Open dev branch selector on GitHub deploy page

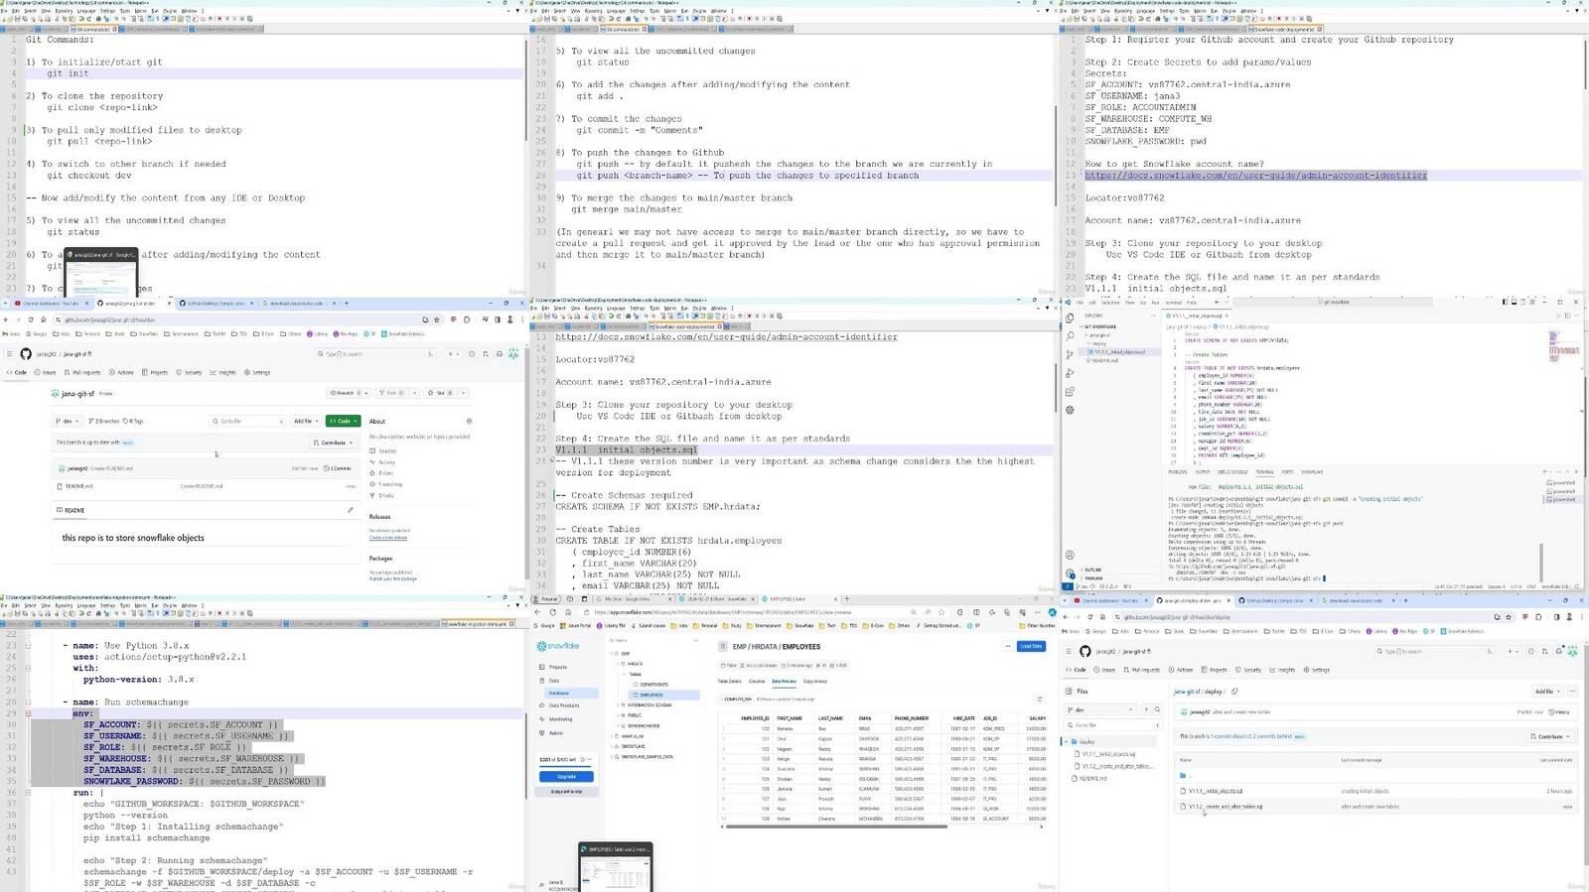click(1101, 709)
